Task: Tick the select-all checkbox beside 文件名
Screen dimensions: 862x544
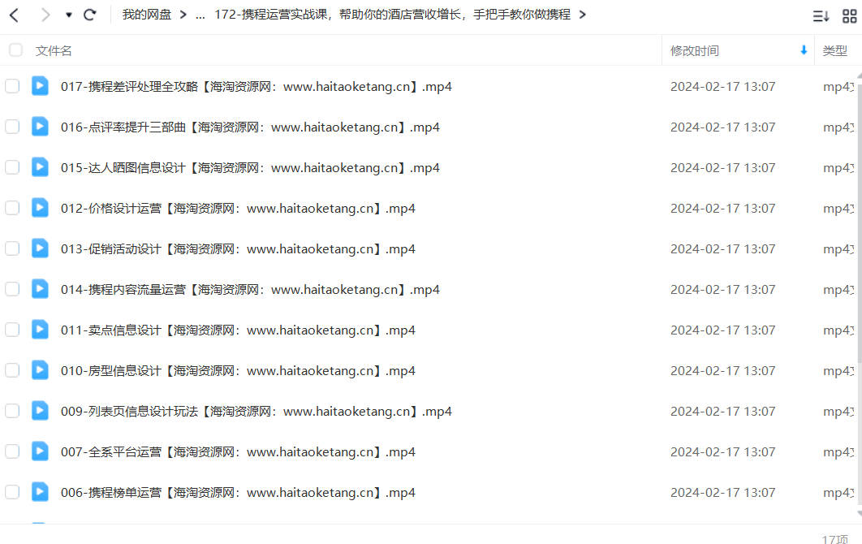Action: 15,50
